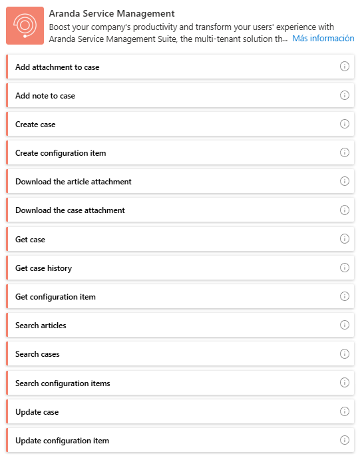Click info icon next to Create case

pos(345,124)
